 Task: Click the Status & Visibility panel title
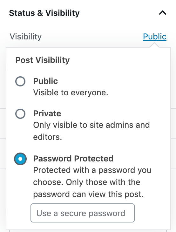click(44, 13)
